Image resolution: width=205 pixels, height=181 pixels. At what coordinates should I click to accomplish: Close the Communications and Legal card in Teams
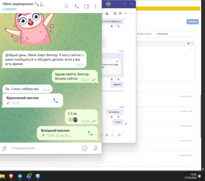coord(117,62)
